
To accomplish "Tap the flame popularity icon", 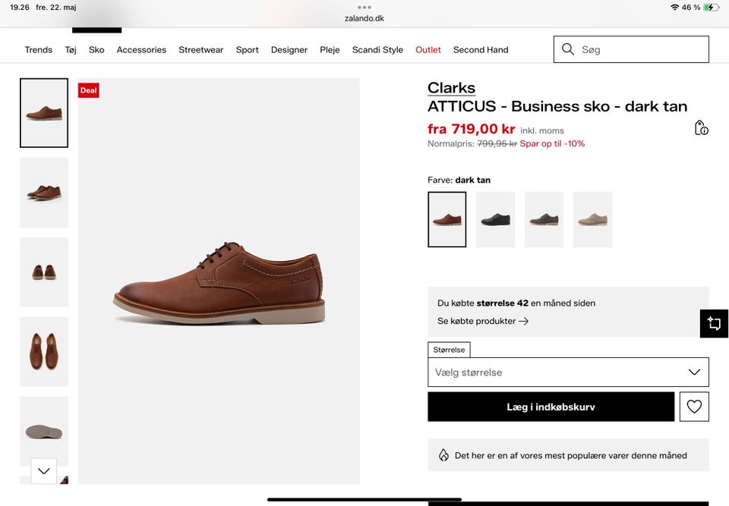I will pos(443,455).
